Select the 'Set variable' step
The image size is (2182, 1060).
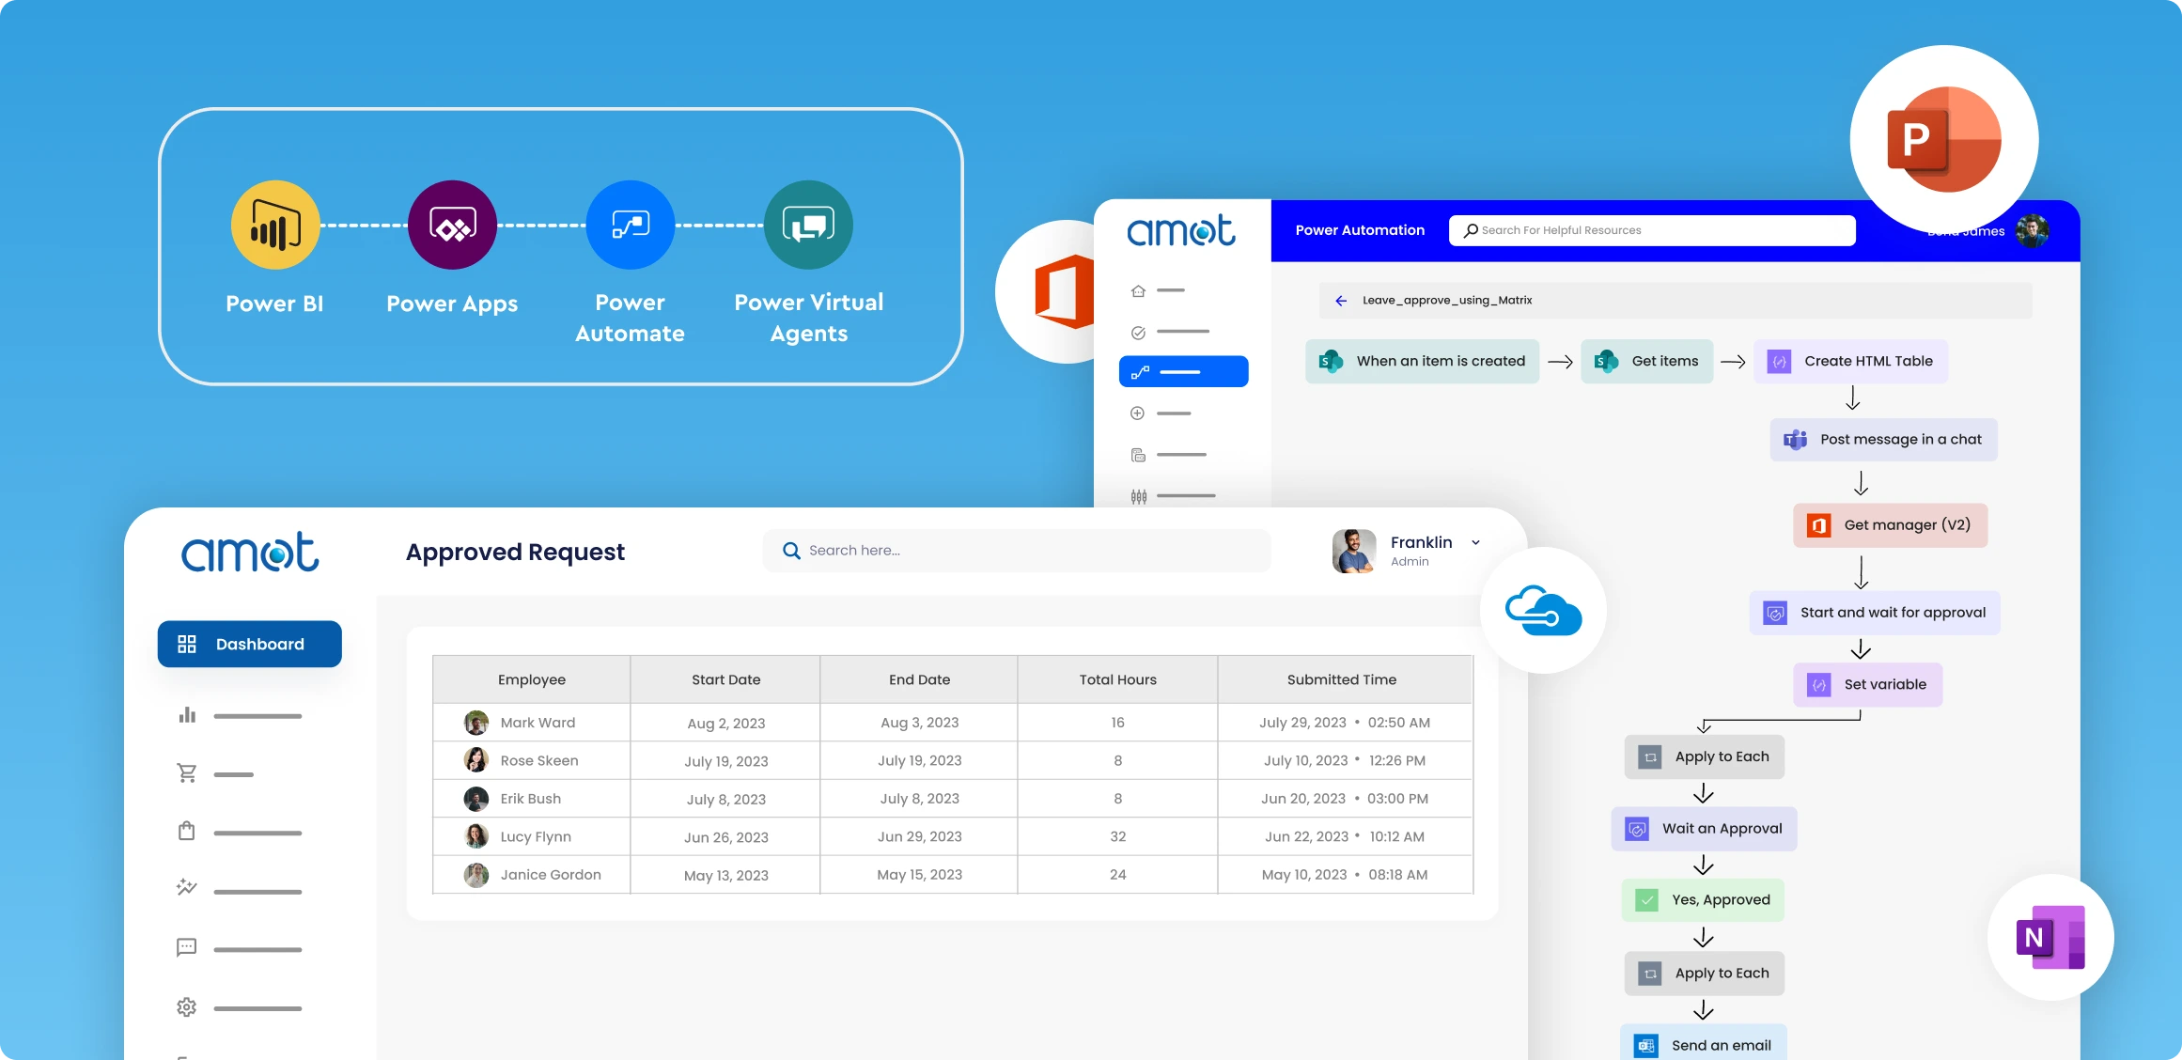point(1867,685)
